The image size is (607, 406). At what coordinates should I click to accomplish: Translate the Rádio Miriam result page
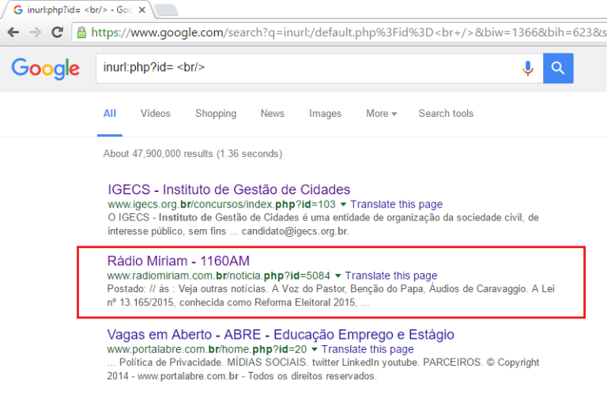tap(391, 276)
